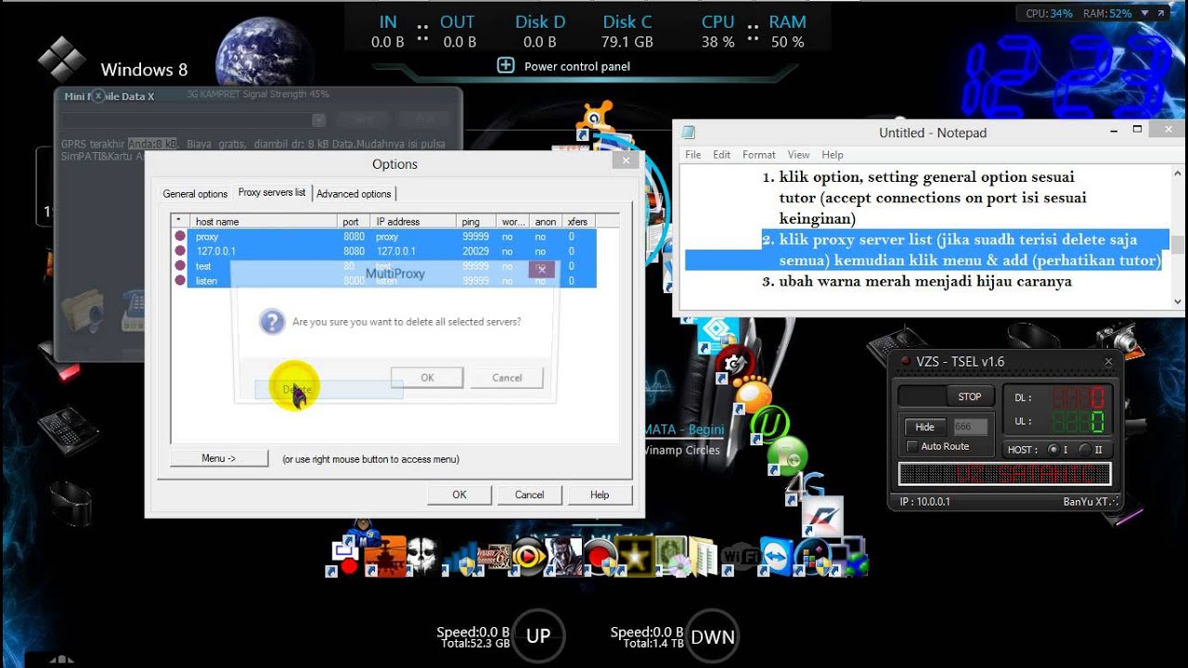Open the orange helicopter game dock icon
Viewport: 1188px width, 668px height.
tap(385, 555)
